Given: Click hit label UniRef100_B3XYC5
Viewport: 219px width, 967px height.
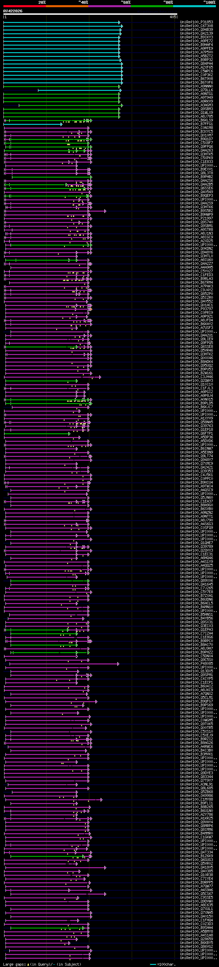Looking at the screenshot, I should (x=196, y=131).
